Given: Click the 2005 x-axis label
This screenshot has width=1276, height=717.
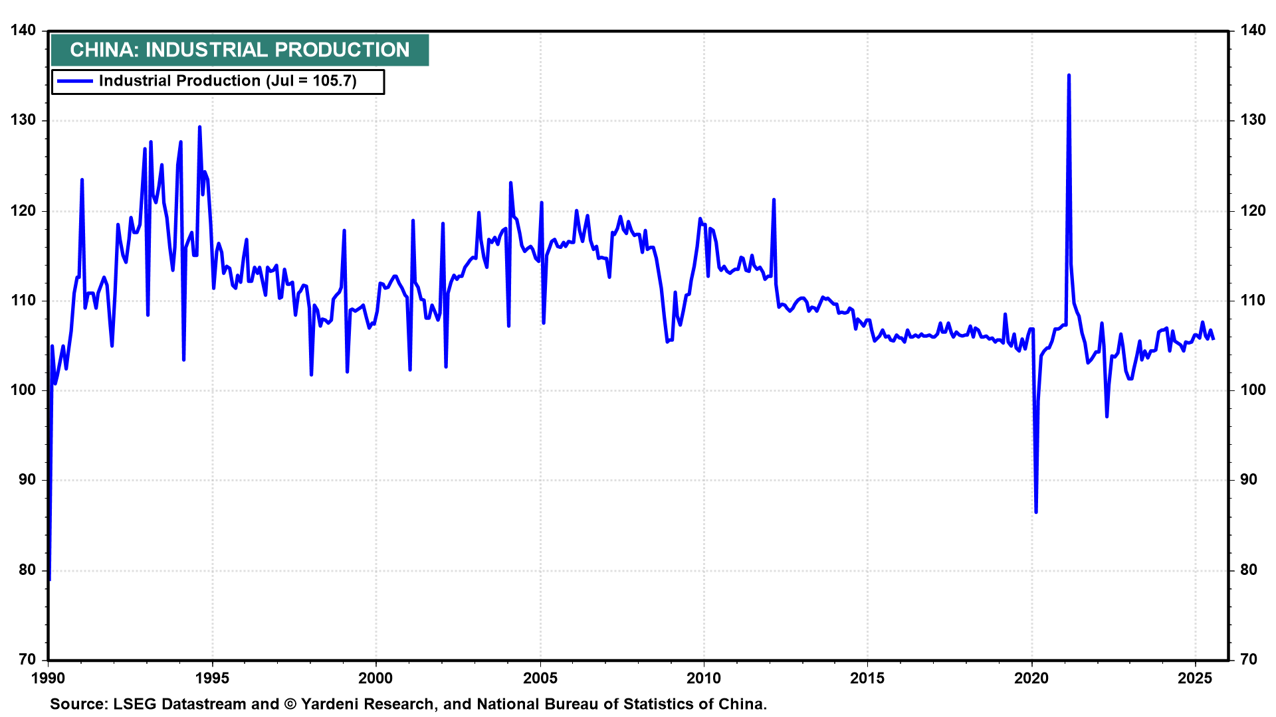Looking at the screenshot, I should [x=540, y=678].
